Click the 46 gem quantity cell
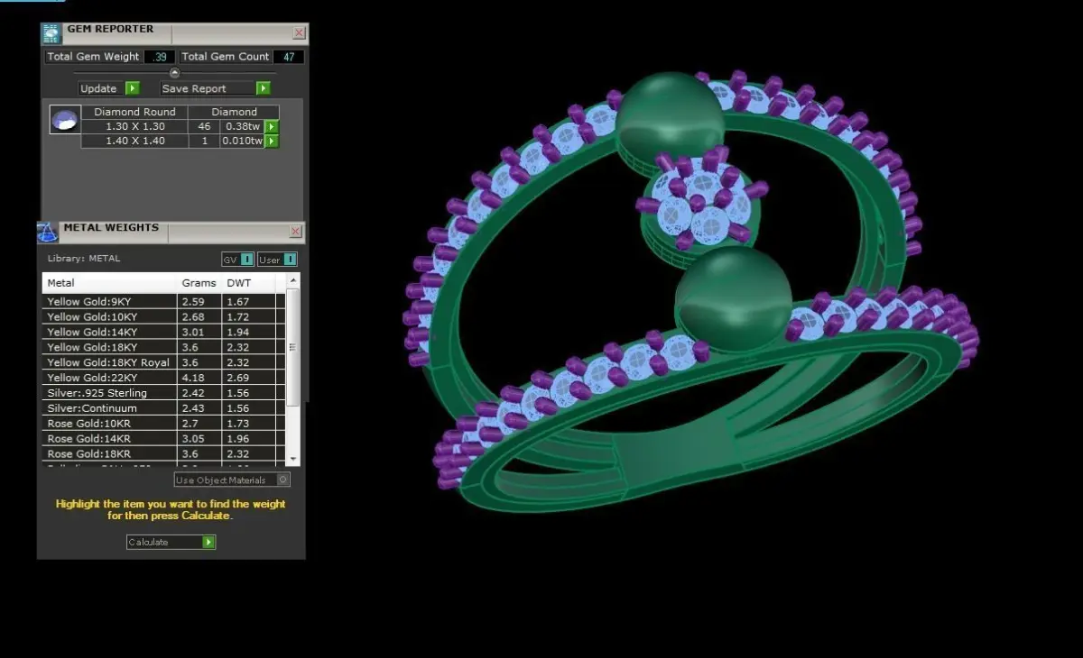This screenshot has width=1083, height=658. 205,127
